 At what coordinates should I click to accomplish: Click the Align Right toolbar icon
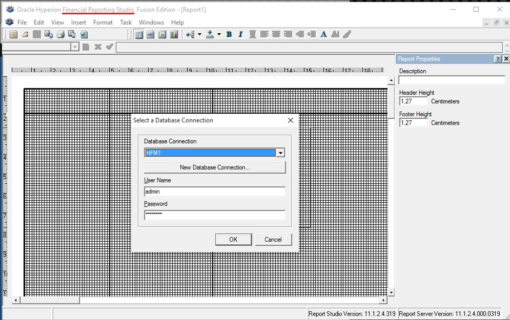(288, 34)
